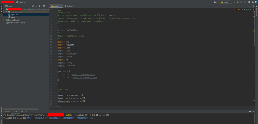258x124 pixels.
Task: Run the exploit configuration with green play button
Action: tap(234, 2)
